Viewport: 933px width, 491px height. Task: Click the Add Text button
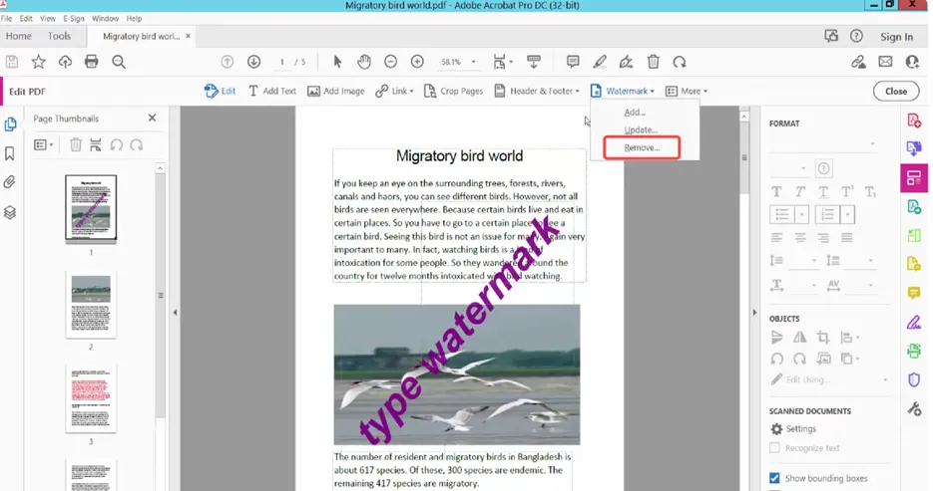pos(272,92)
